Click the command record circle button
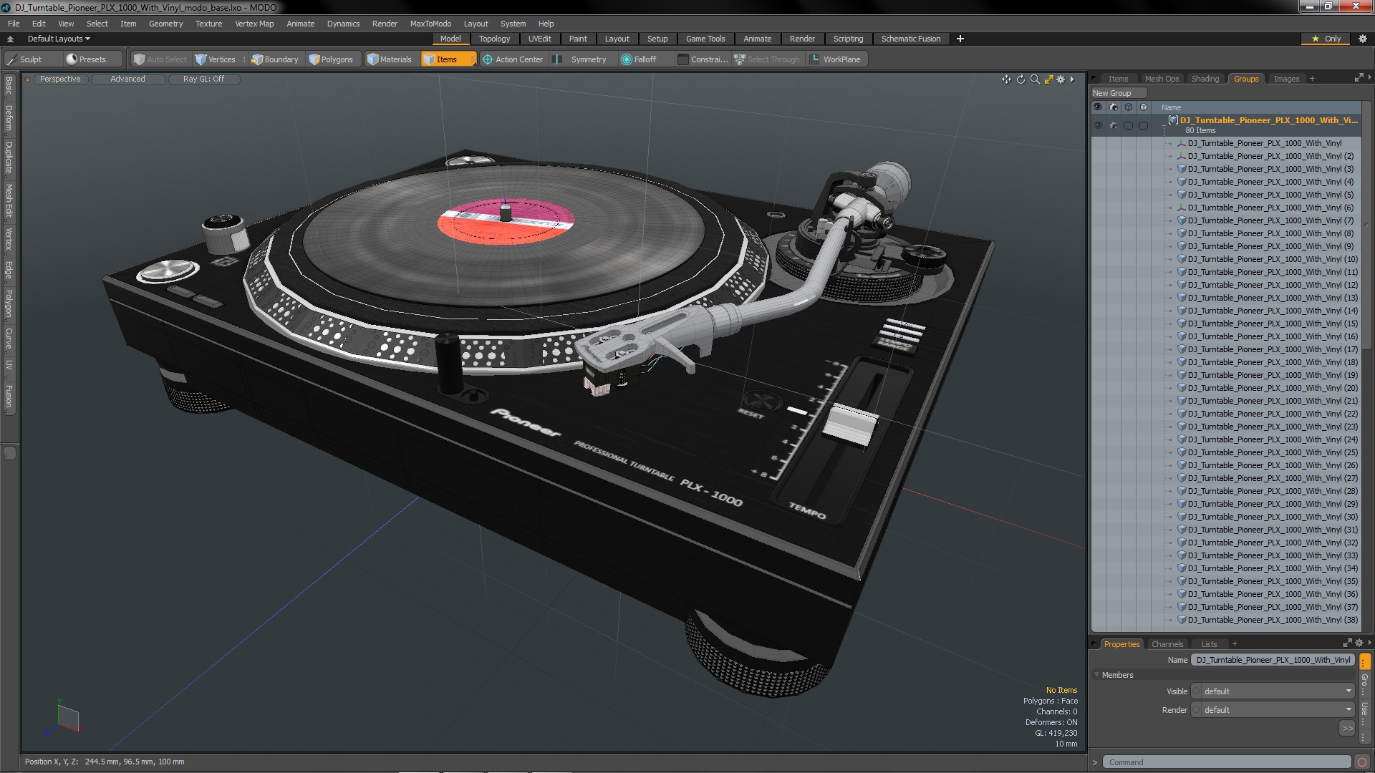Screen dimensions: 1375x773 tap(1362, 762)
